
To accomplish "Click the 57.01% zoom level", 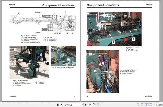I will (159, 105).
